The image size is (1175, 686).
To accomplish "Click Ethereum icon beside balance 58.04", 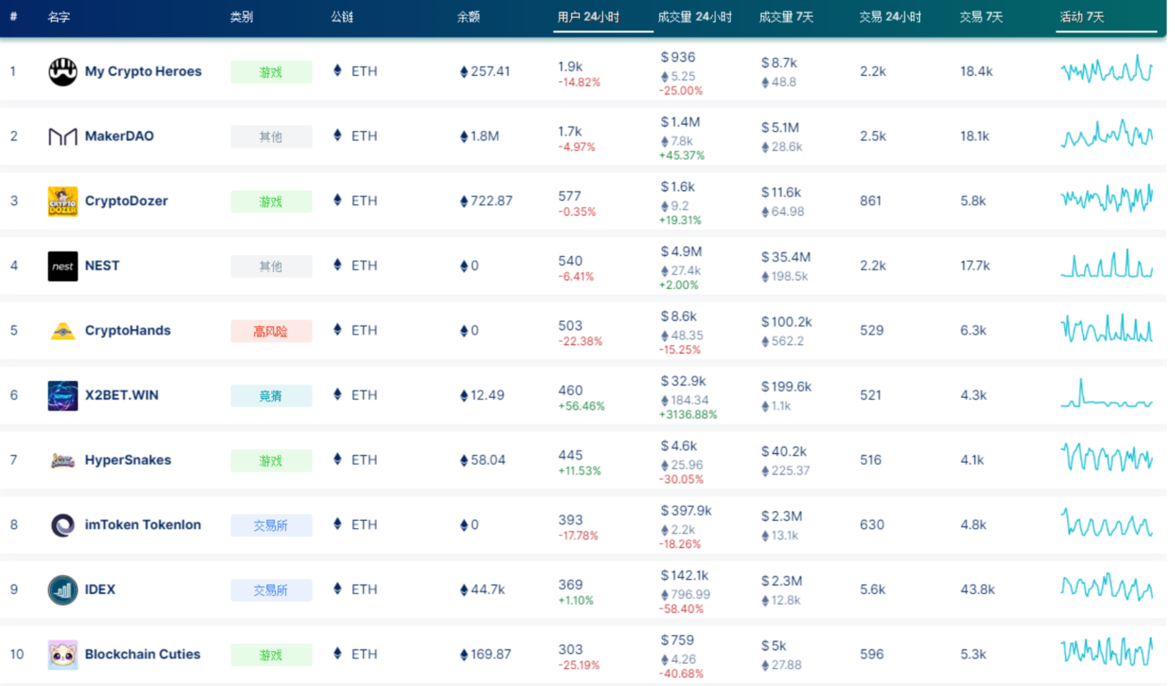I will pyautogui.click(x=464, y=460).
